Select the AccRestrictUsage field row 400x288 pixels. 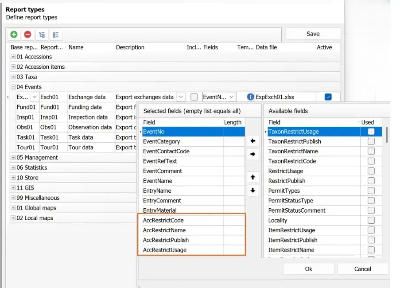(x=194, y=250)
